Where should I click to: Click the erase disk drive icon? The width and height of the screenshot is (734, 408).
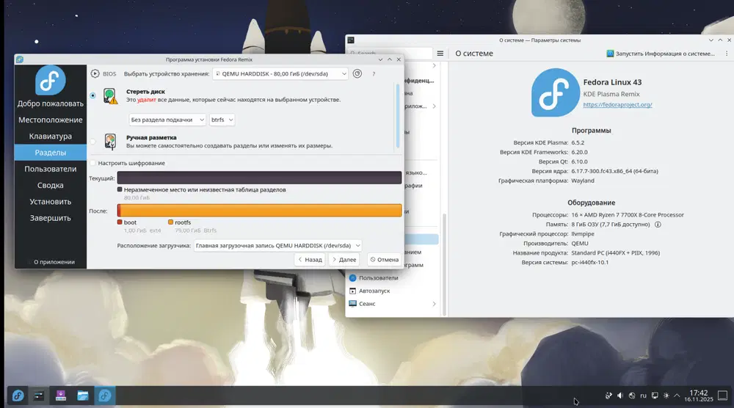coord(111,96)
